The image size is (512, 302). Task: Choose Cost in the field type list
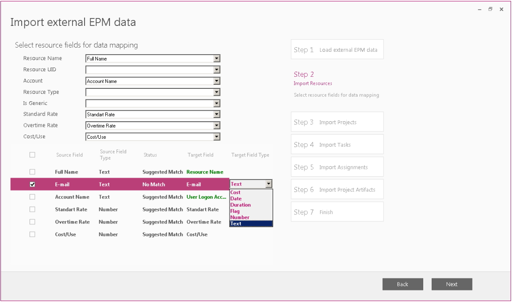pos(251,192)
